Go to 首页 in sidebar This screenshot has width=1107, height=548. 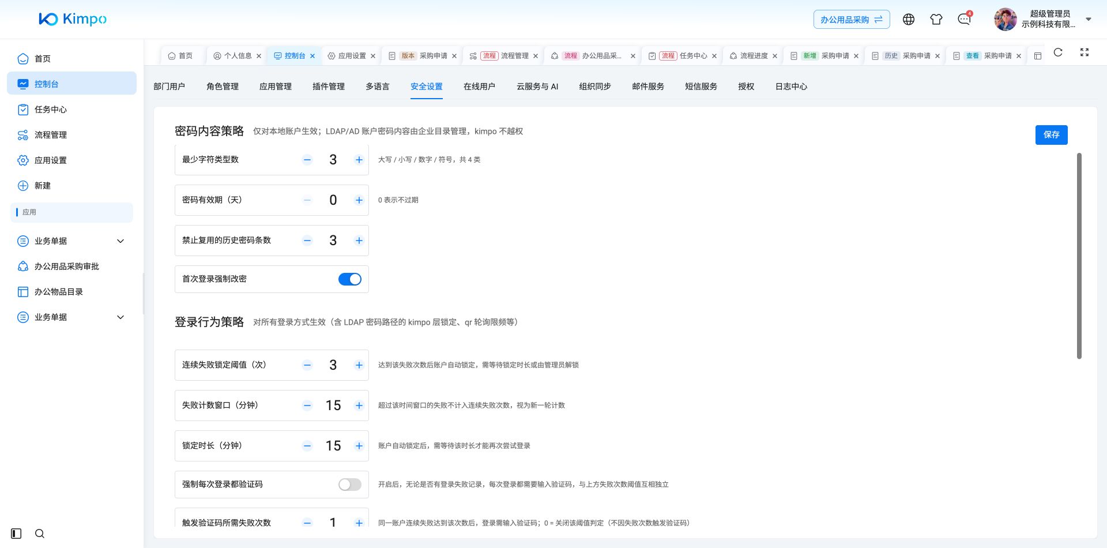click(71, 59)
